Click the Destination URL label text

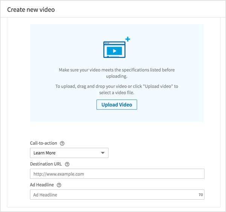pyautogui.click(x=46, y=164)
